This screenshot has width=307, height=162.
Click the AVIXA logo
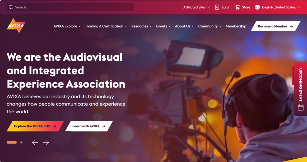16,26
